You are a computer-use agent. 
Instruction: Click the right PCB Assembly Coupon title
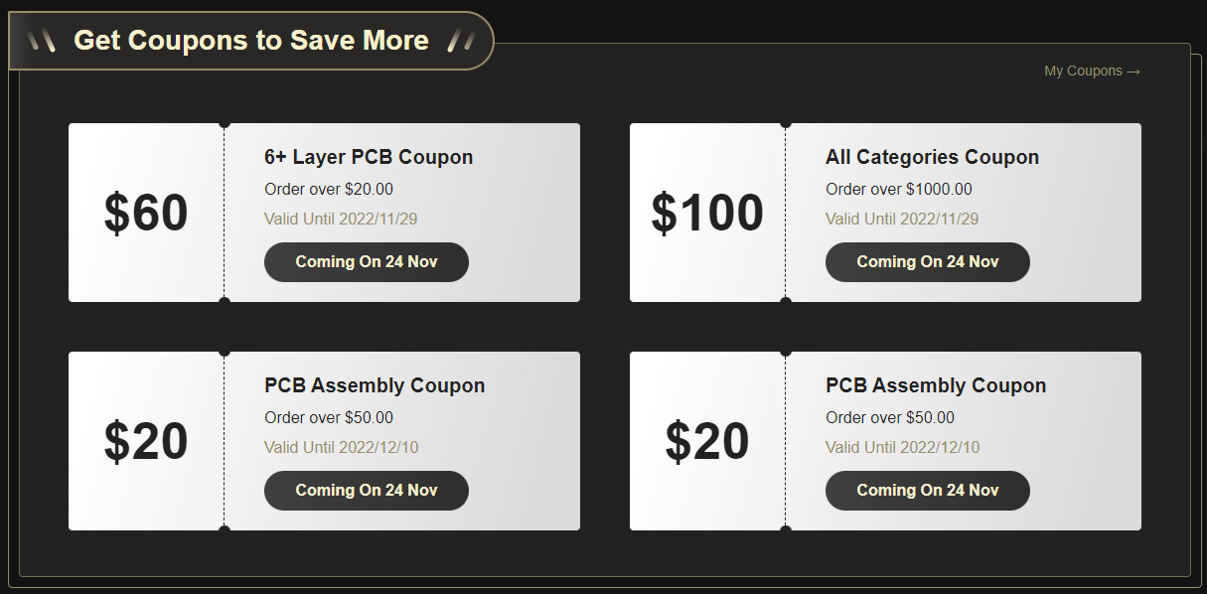coord(936,385)
